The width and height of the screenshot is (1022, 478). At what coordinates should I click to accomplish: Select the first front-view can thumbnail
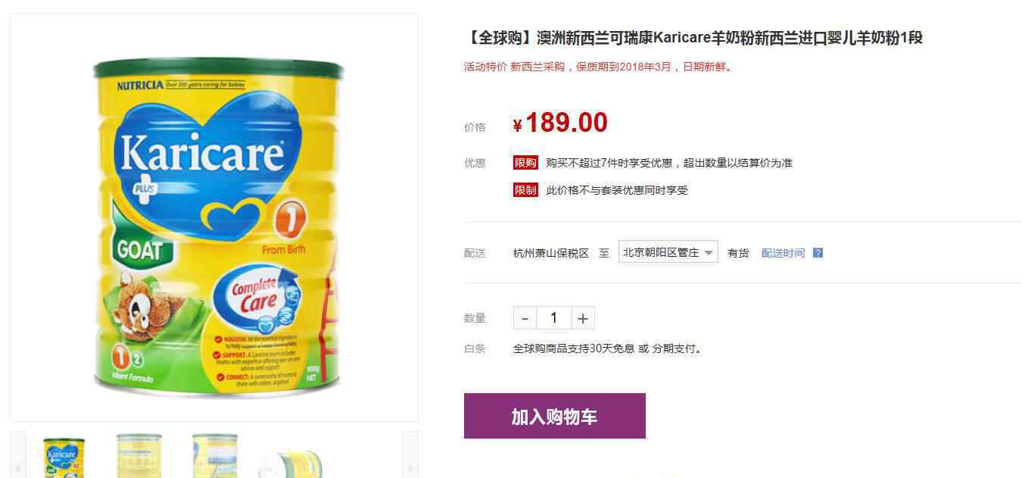coord(64,456)
